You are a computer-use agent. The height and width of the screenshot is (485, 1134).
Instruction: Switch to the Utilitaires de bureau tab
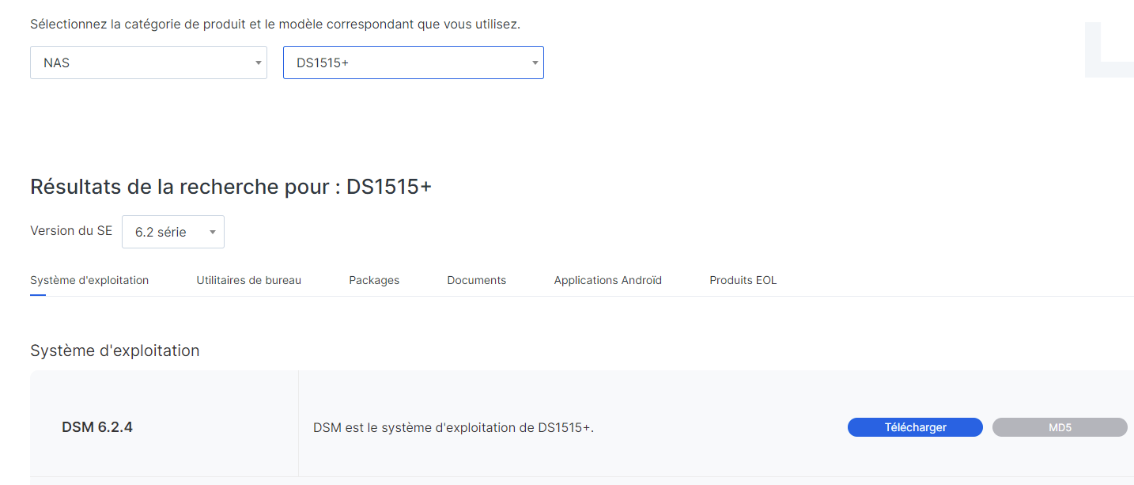click(248, 280)
